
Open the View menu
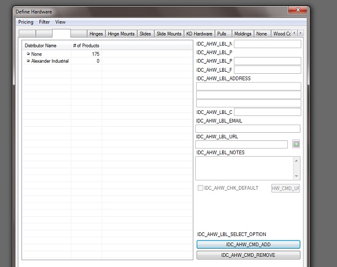pyautogui.click(x=60, y=22)
